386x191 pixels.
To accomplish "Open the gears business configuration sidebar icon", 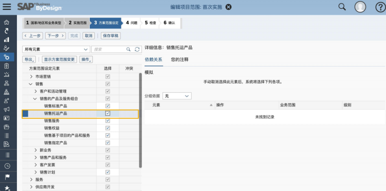I will pos(7,57).
